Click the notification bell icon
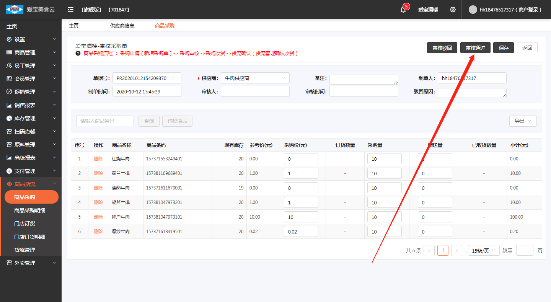 403,10
